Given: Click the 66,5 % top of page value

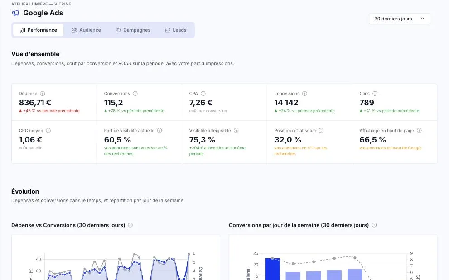Looking at the screenshot, I should click(373, 140).
